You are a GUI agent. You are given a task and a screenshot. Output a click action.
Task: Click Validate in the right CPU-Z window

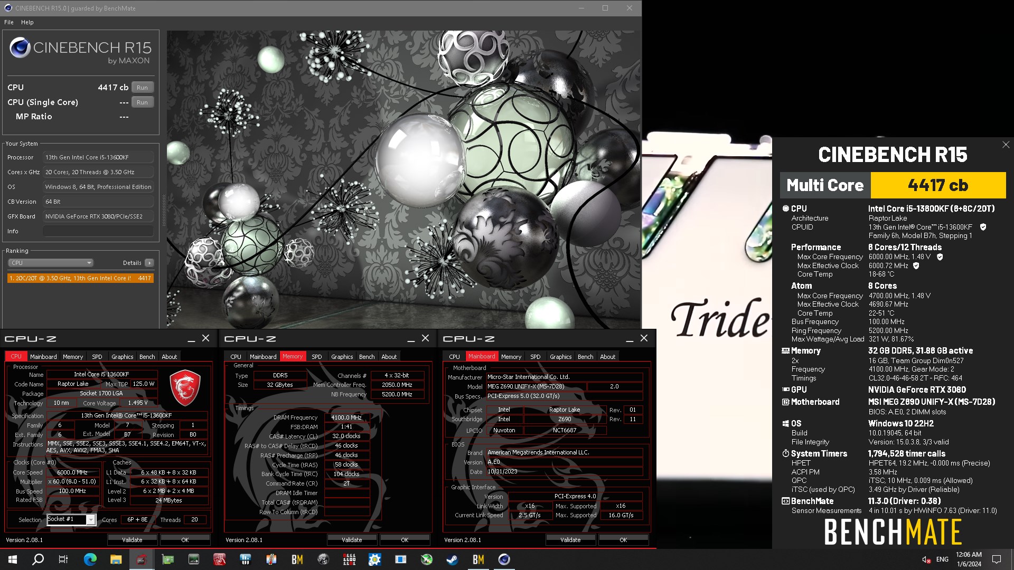(x=570, y=540)
